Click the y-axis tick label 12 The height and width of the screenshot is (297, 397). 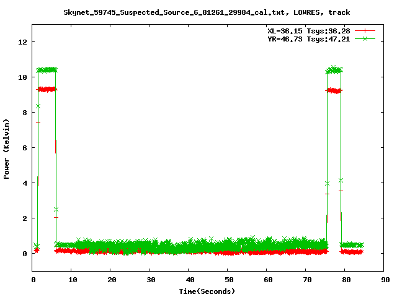coord(23,42)
